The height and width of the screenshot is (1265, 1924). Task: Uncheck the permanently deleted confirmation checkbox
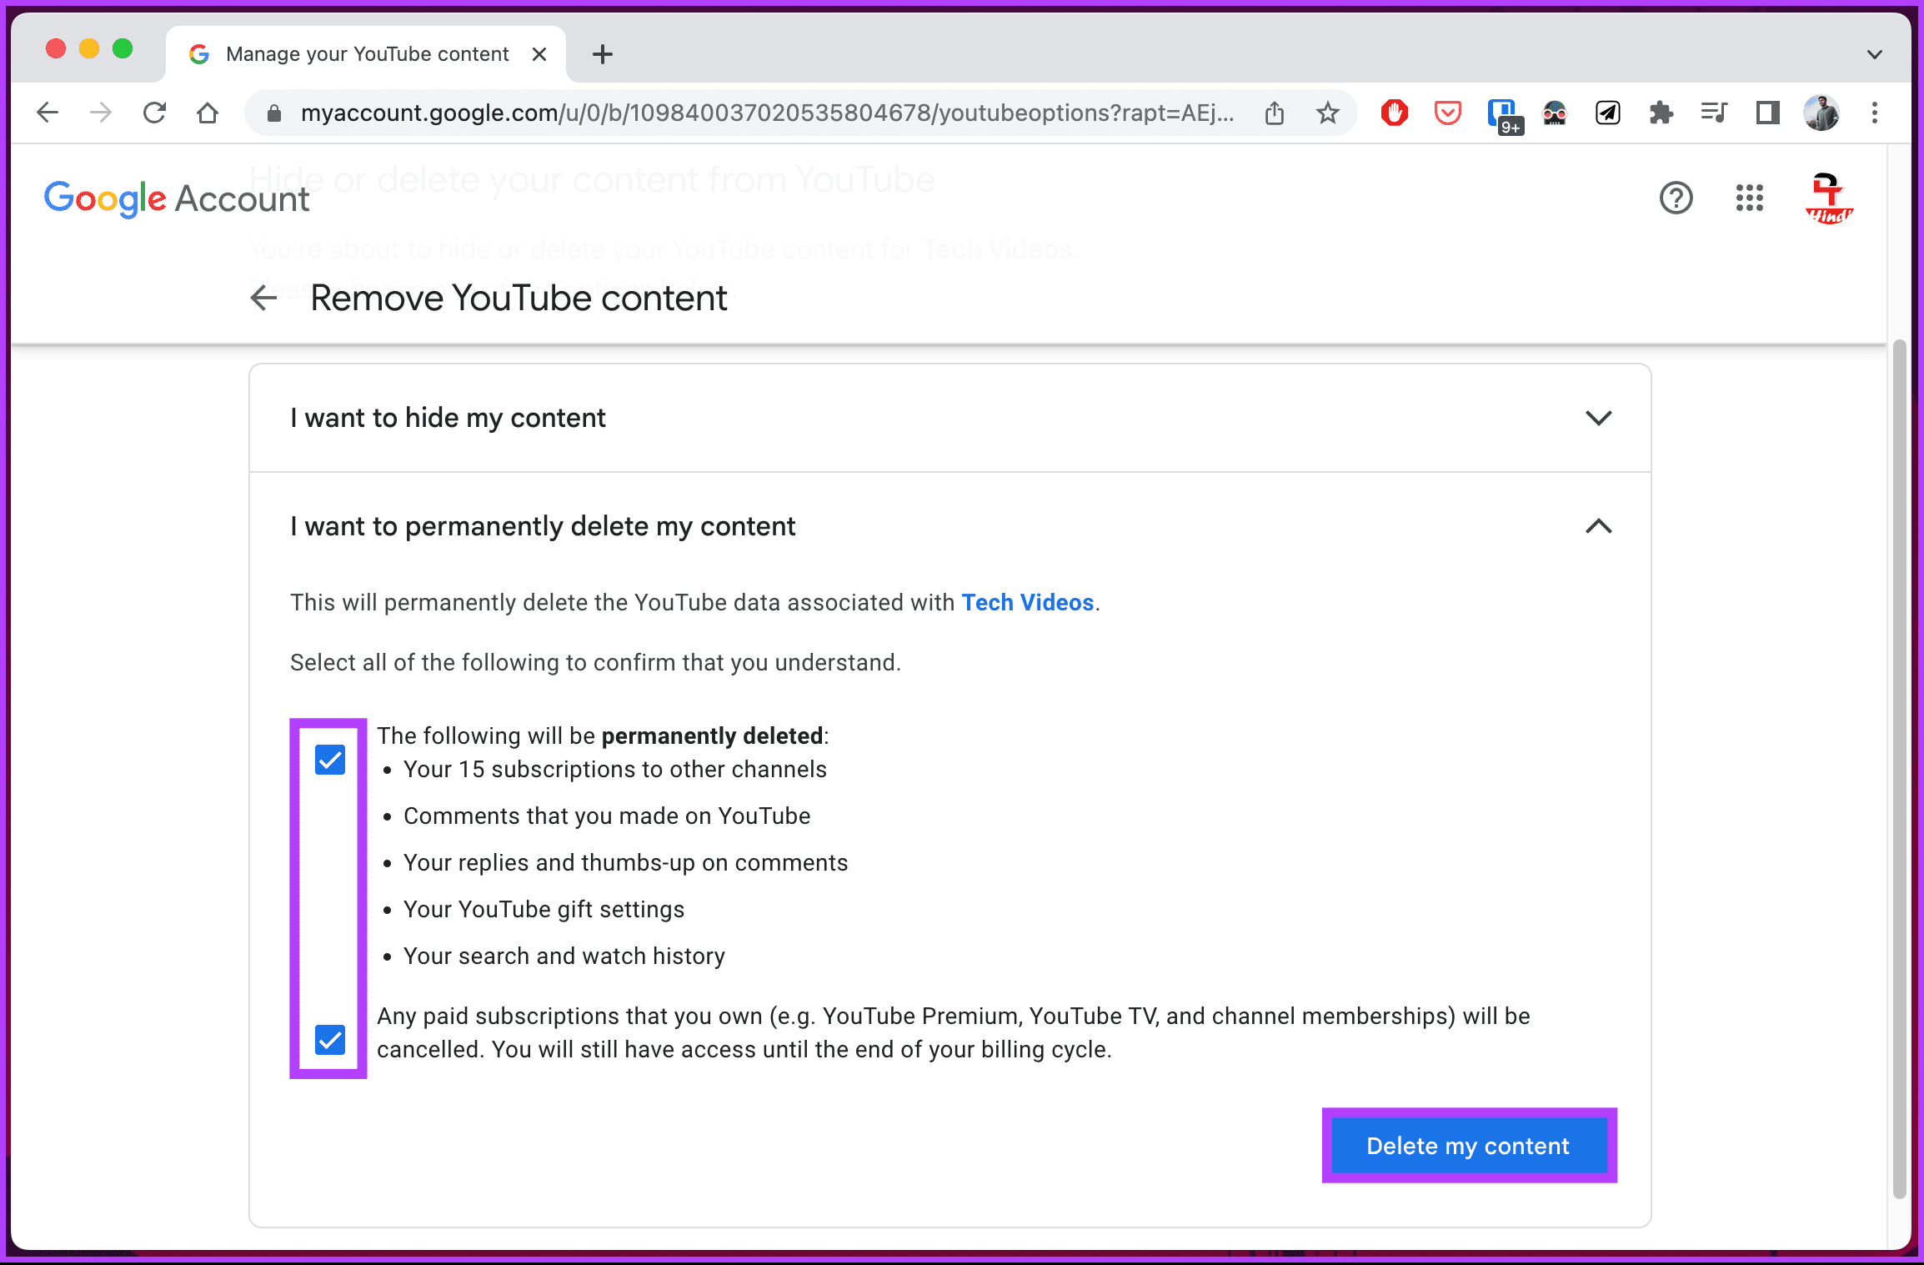(x=330, y=760)
